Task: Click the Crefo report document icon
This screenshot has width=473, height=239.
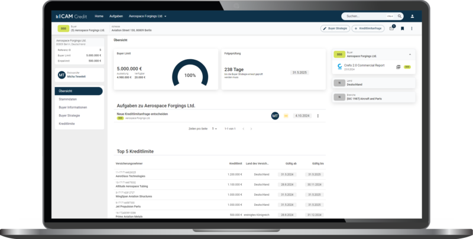Action: click(x=398, y=67)
